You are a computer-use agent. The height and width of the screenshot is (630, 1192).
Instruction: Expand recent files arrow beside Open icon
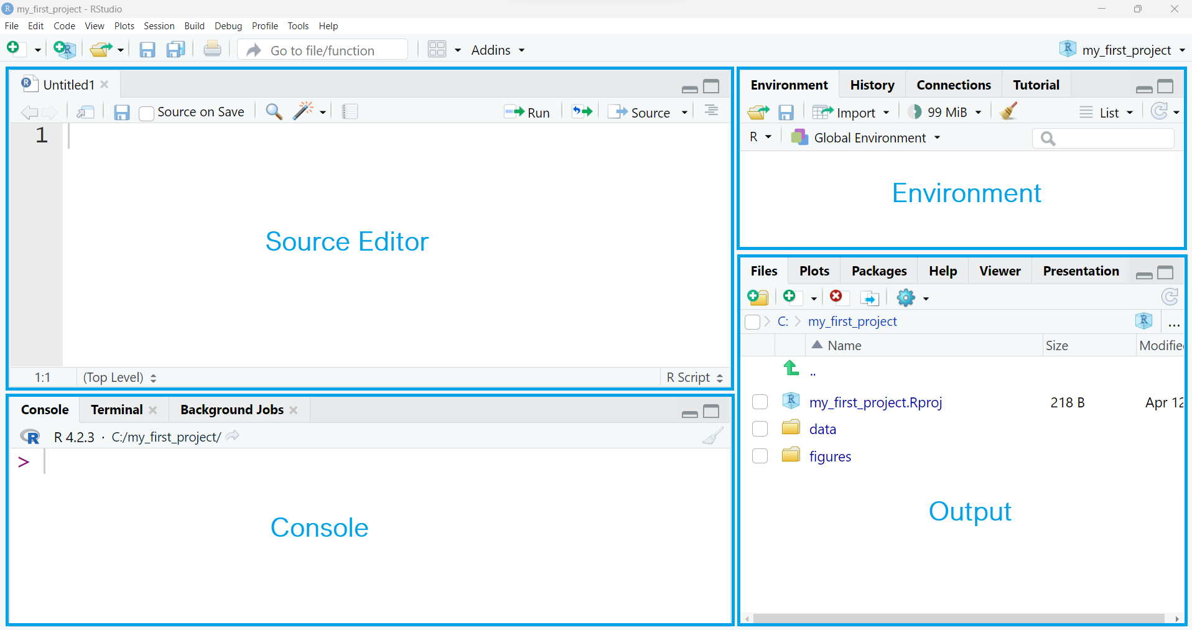tap(121, 50)
